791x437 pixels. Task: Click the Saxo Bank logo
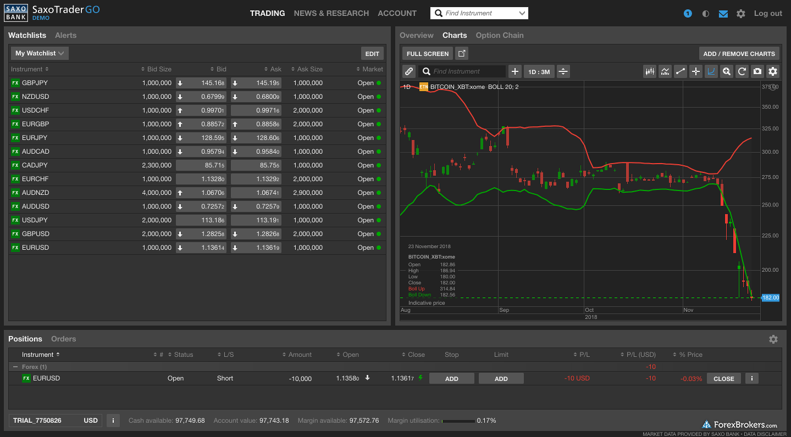[16, 13]
